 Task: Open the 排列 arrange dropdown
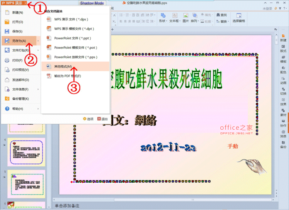(195, 18)
